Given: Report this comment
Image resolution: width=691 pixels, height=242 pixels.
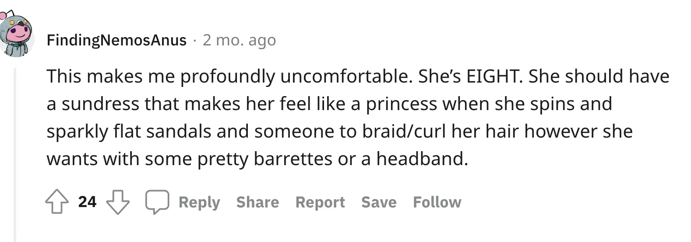Looking at the screenshot, I should pos(320,202).
